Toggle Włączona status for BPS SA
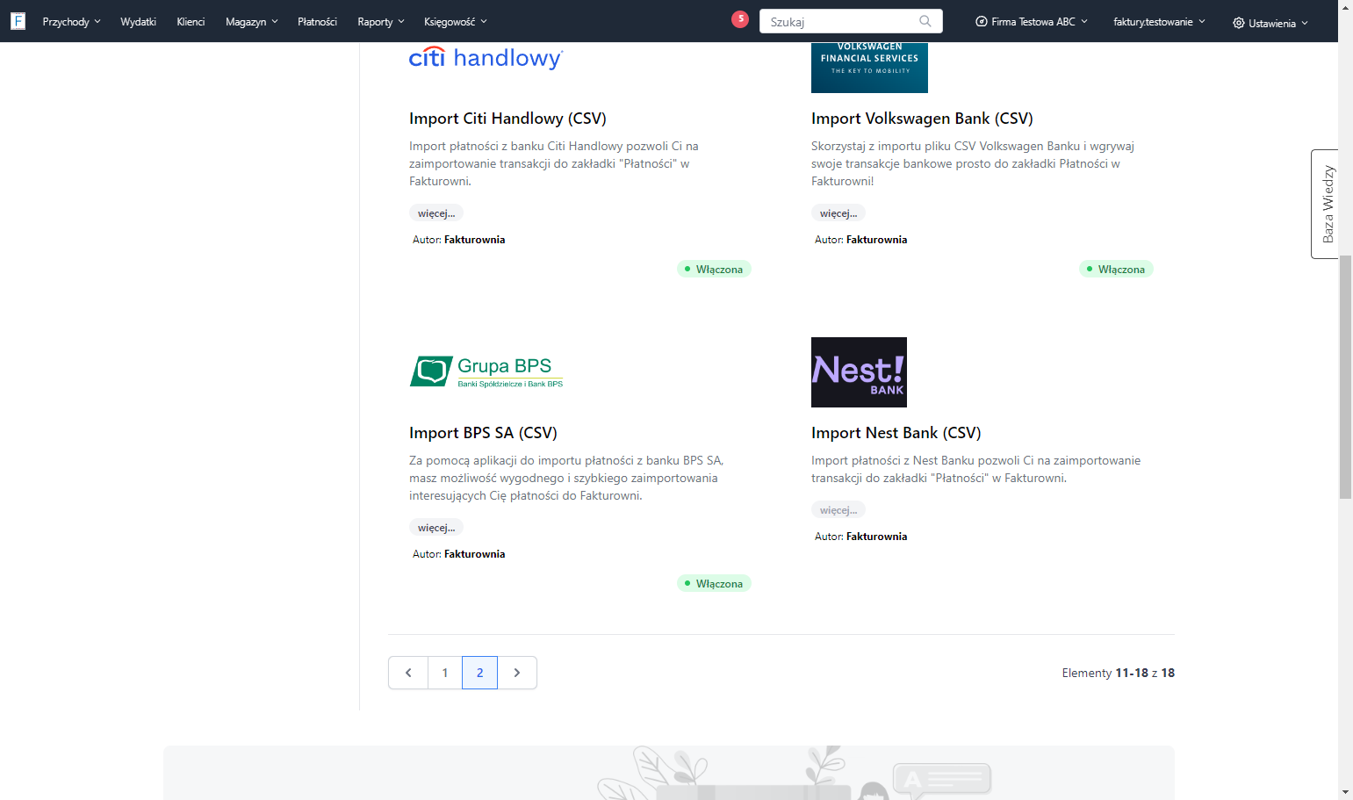The width and height of the screenshot is (1353, 800). (714, 583)
